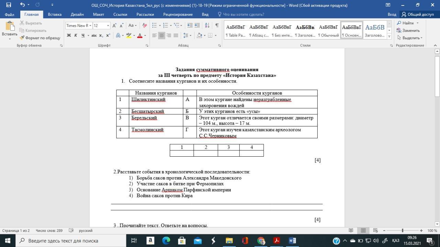Clear all formatting with the eraser icon
The width and height of the screenshot is (440, 247).
[x=145, y=25]
